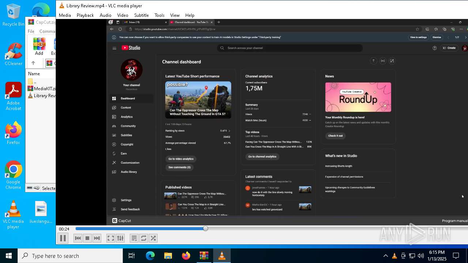Show hidden system tray icons
Viewport: 468px width, 263px height.
tap(385, 256)
